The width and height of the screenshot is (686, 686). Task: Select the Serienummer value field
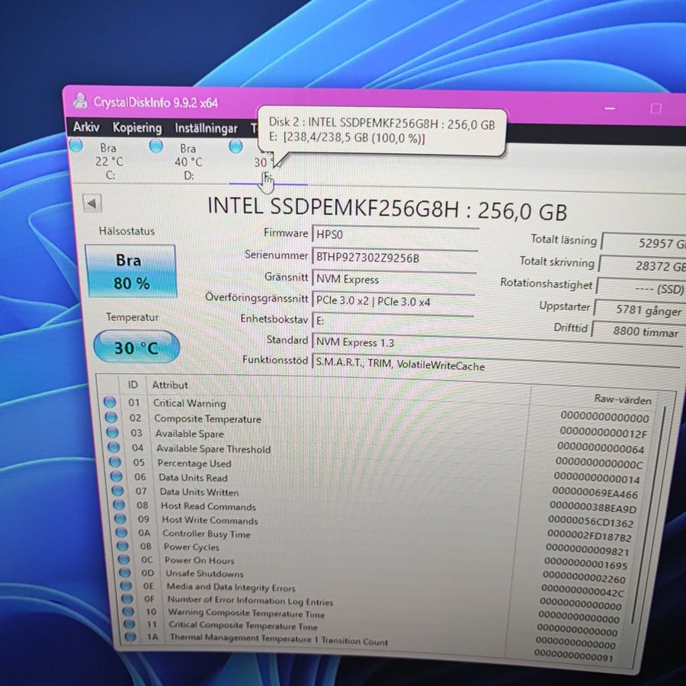click(x=395, y=258)
